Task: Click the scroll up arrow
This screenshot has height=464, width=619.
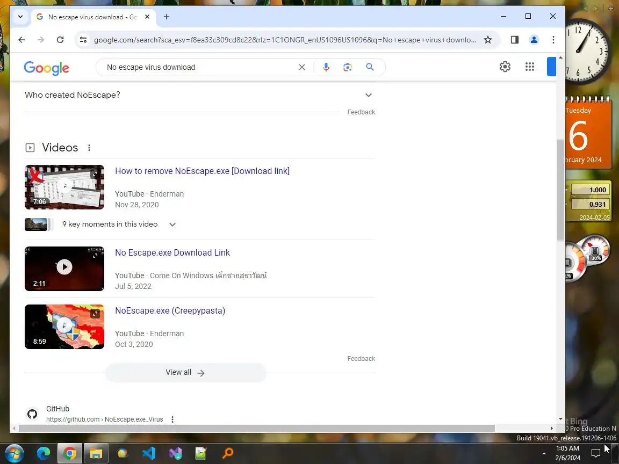Action: point(560,58)
